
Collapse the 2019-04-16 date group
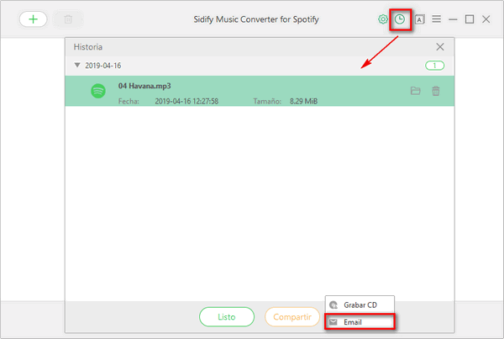[x=77, y=66]
